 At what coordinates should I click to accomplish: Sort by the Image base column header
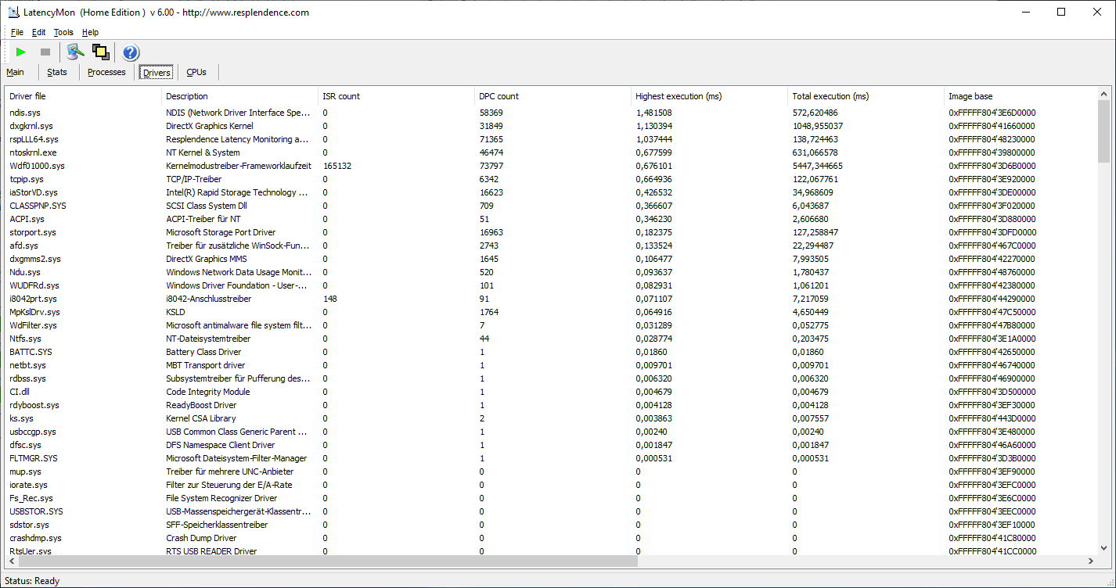[1021, 96]
